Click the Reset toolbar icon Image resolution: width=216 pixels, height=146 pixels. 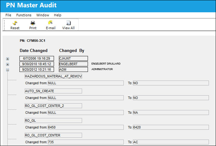coord(15,23)
